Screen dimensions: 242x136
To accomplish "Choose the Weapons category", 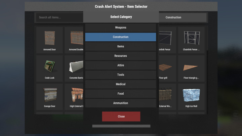I will click(121, 28).
